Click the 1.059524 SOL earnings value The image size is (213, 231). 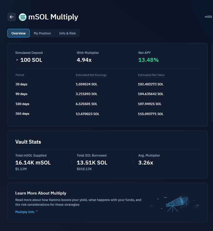click(86, 84)
